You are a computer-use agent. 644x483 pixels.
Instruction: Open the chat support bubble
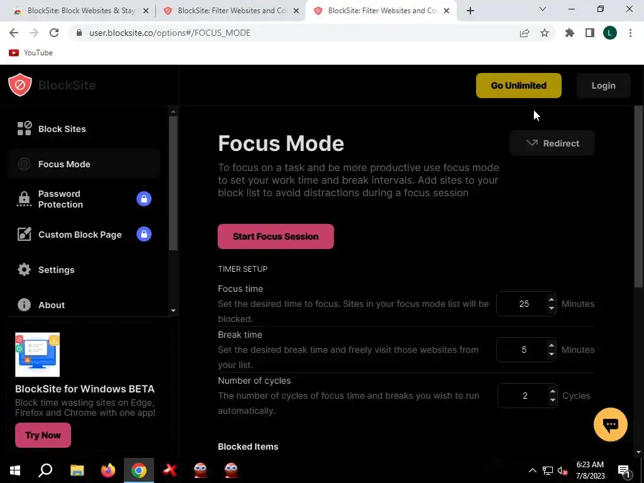tap(610, 425)
